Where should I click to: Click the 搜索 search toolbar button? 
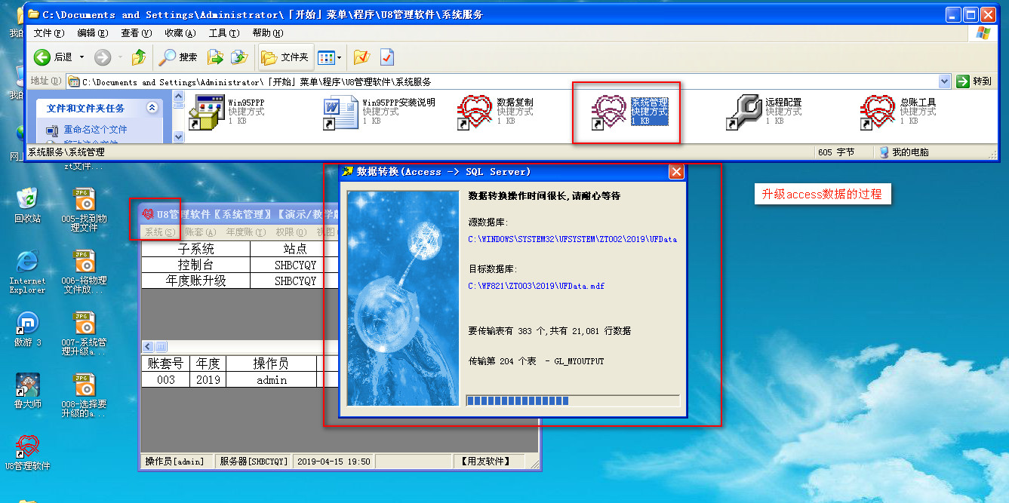178,57
